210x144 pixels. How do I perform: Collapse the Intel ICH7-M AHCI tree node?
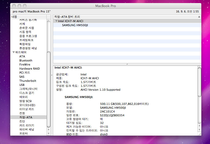(56, 21)
